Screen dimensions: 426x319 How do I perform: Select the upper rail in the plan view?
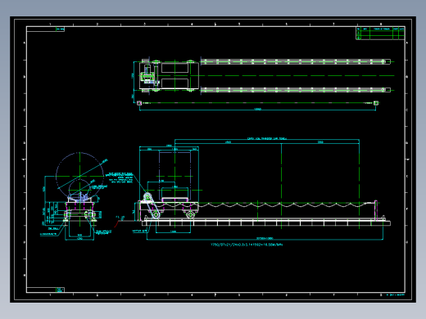click(296, 62)
